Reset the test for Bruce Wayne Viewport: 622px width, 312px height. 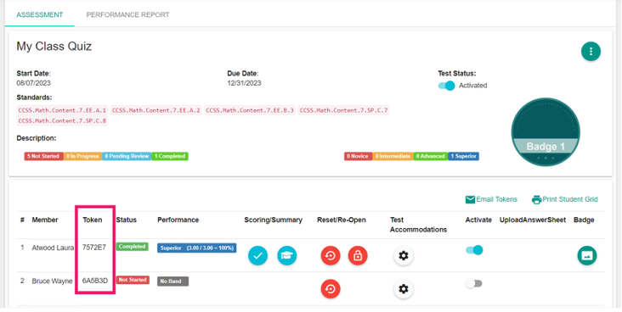pyautogui.click(x=331, y=289)
